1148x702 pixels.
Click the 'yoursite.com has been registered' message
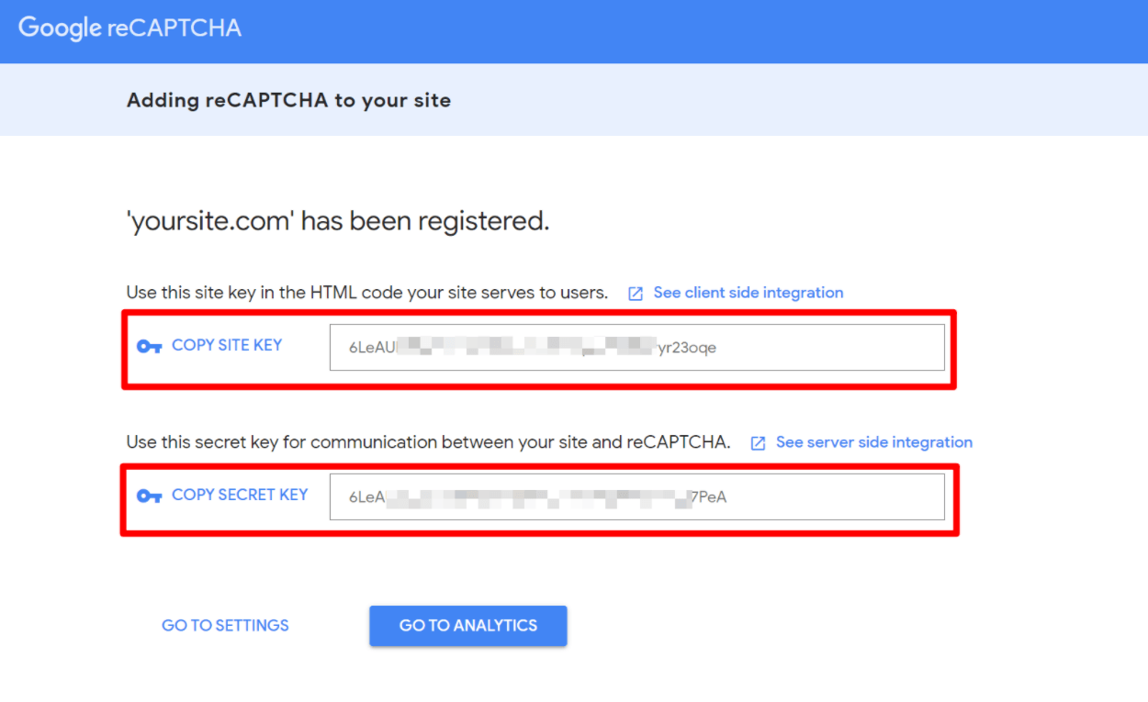pos(338,221)
